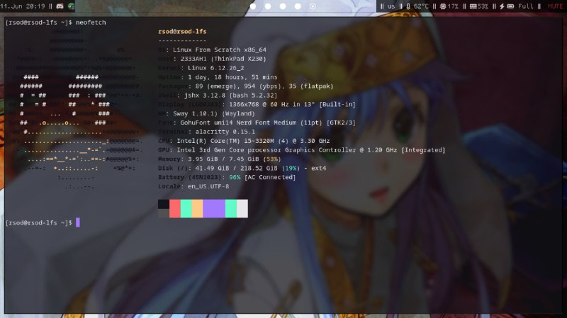Click the black color block in palette

pos(164,204)
